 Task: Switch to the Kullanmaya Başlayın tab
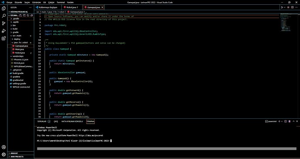coord(48,7)
